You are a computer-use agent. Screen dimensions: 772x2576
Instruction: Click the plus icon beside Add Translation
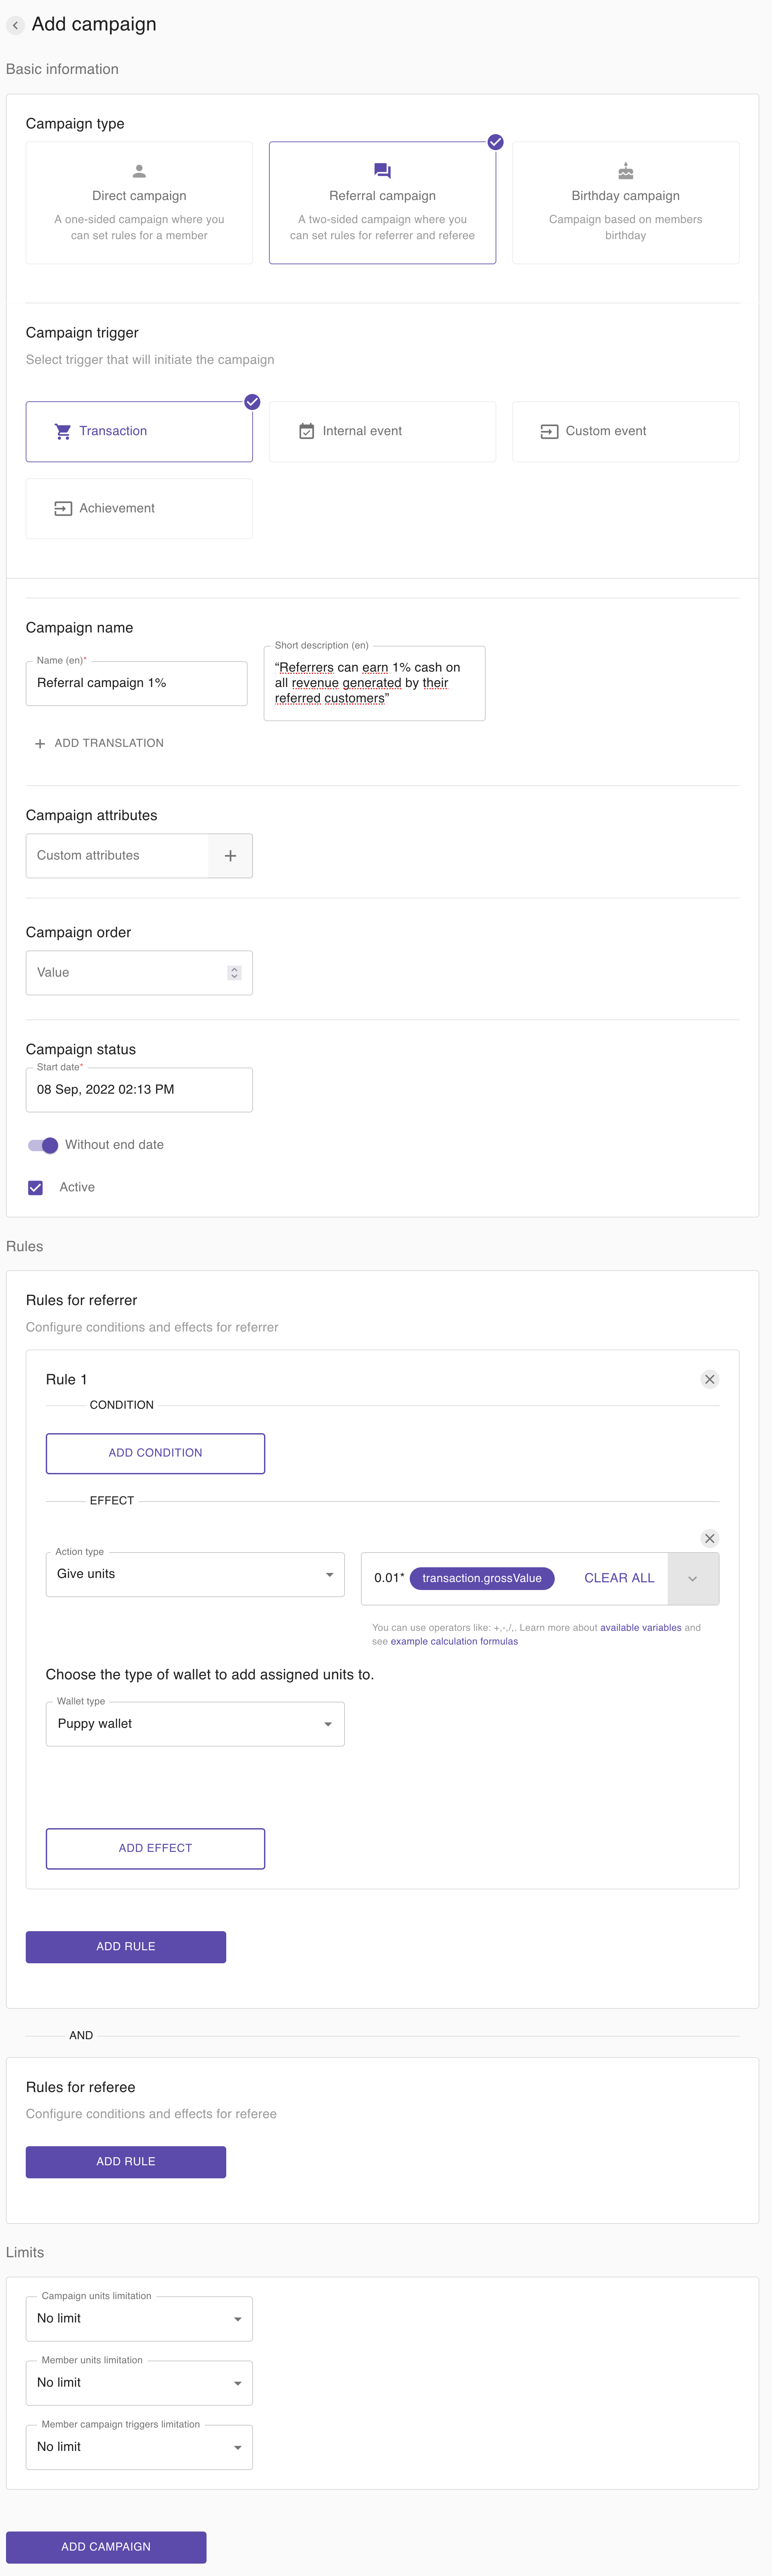[x=40, y=743]
